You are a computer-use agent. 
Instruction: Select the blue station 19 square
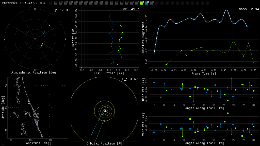pos(147,3)
